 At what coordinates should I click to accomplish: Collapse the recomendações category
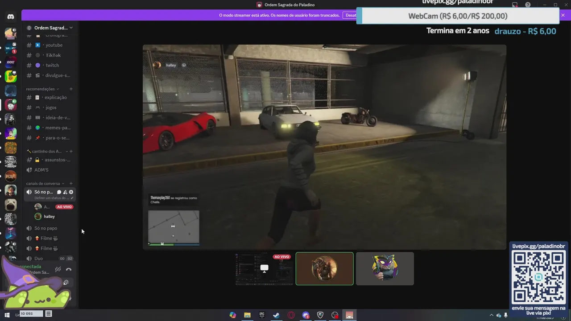tap(42, 89)
